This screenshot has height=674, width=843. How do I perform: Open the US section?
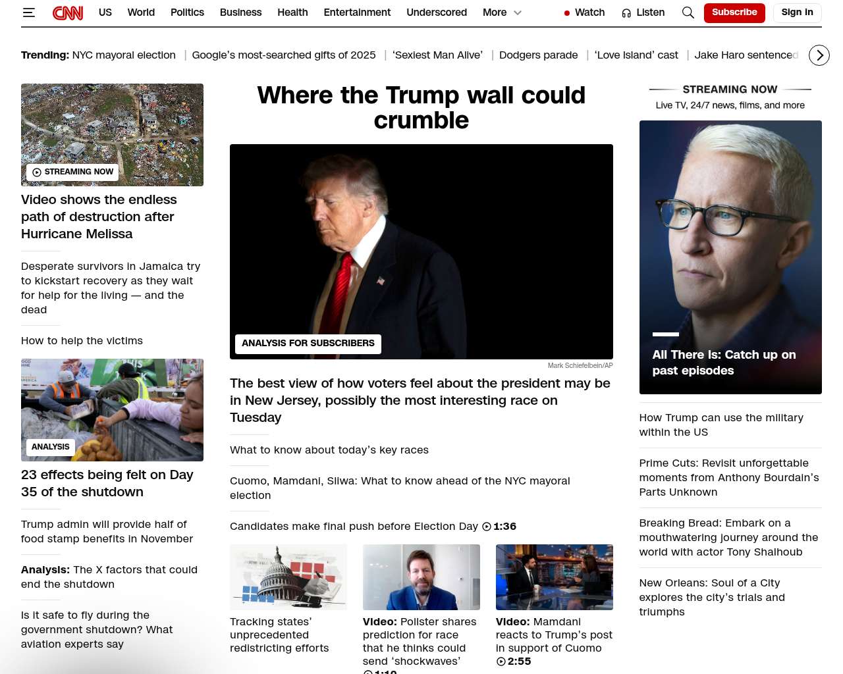[105, 13]
